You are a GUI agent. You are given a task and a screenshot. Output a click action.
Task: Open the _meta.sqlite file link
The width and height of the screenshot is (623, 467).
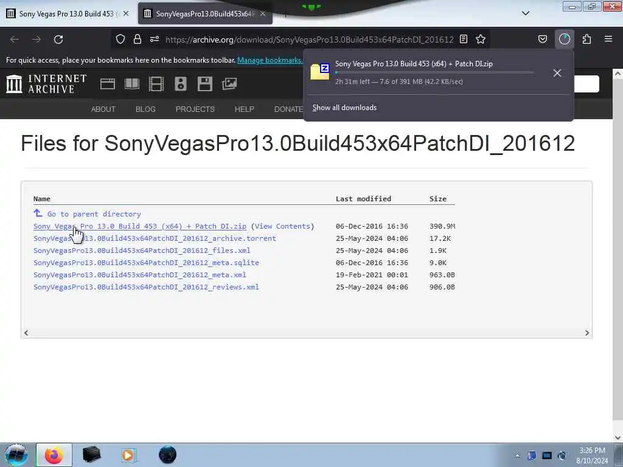pyautogui.click(x=146, y=263)
